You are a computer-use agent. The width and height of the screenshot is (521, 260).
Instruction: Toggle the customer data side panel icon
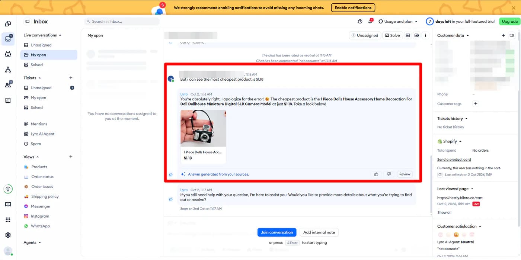512,35
